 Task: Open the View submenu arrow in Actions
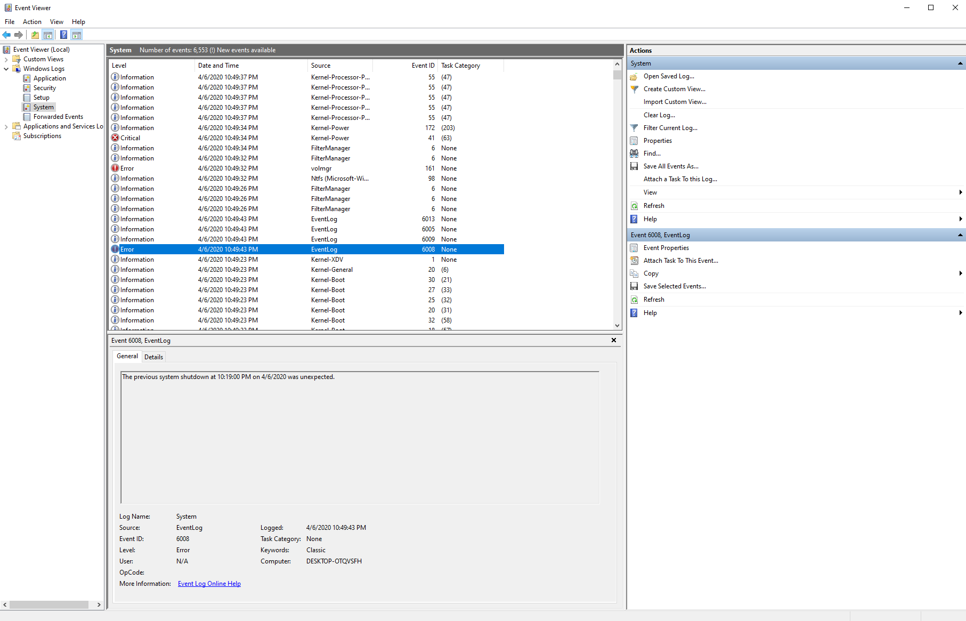(x=961, y=192)
